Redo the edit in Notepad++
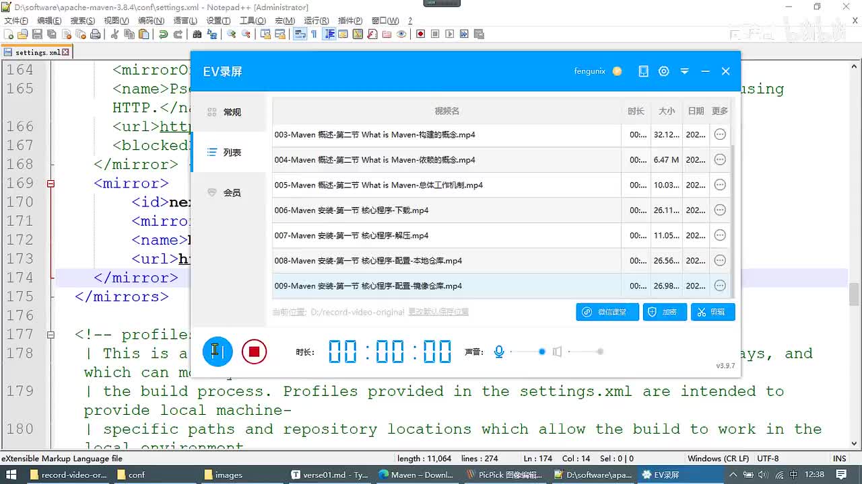 tap(178, 34)
